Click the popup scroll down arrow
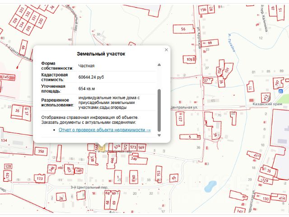This screenshot has width=289, height=217. tap(159, 135)
